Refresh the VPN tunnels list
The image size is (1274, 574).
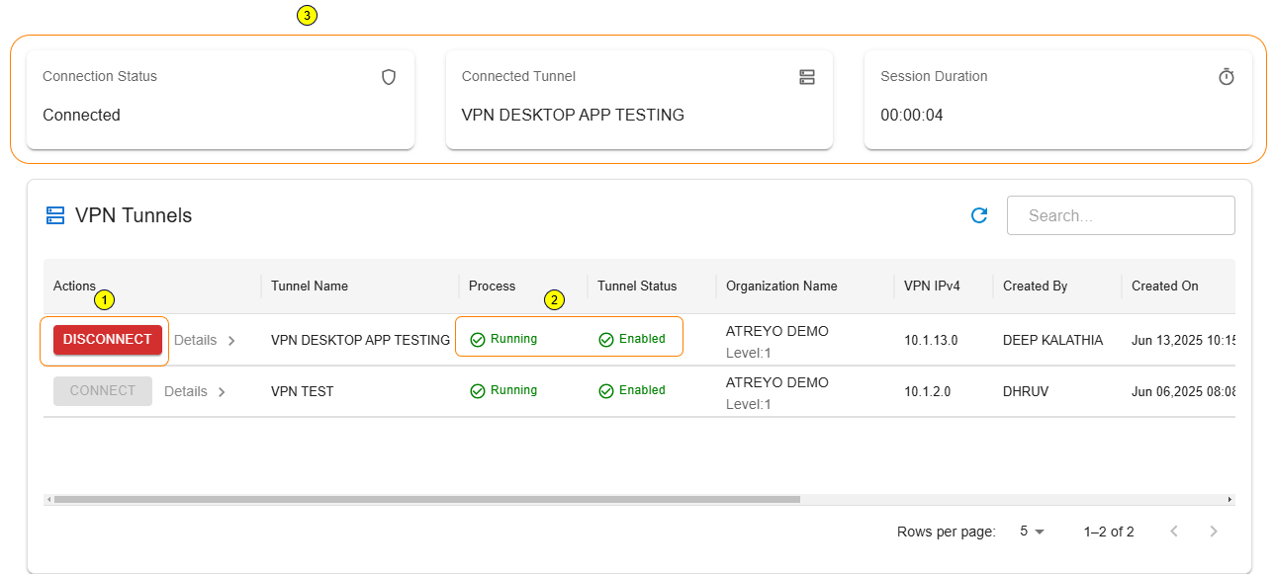pos(979,215)
